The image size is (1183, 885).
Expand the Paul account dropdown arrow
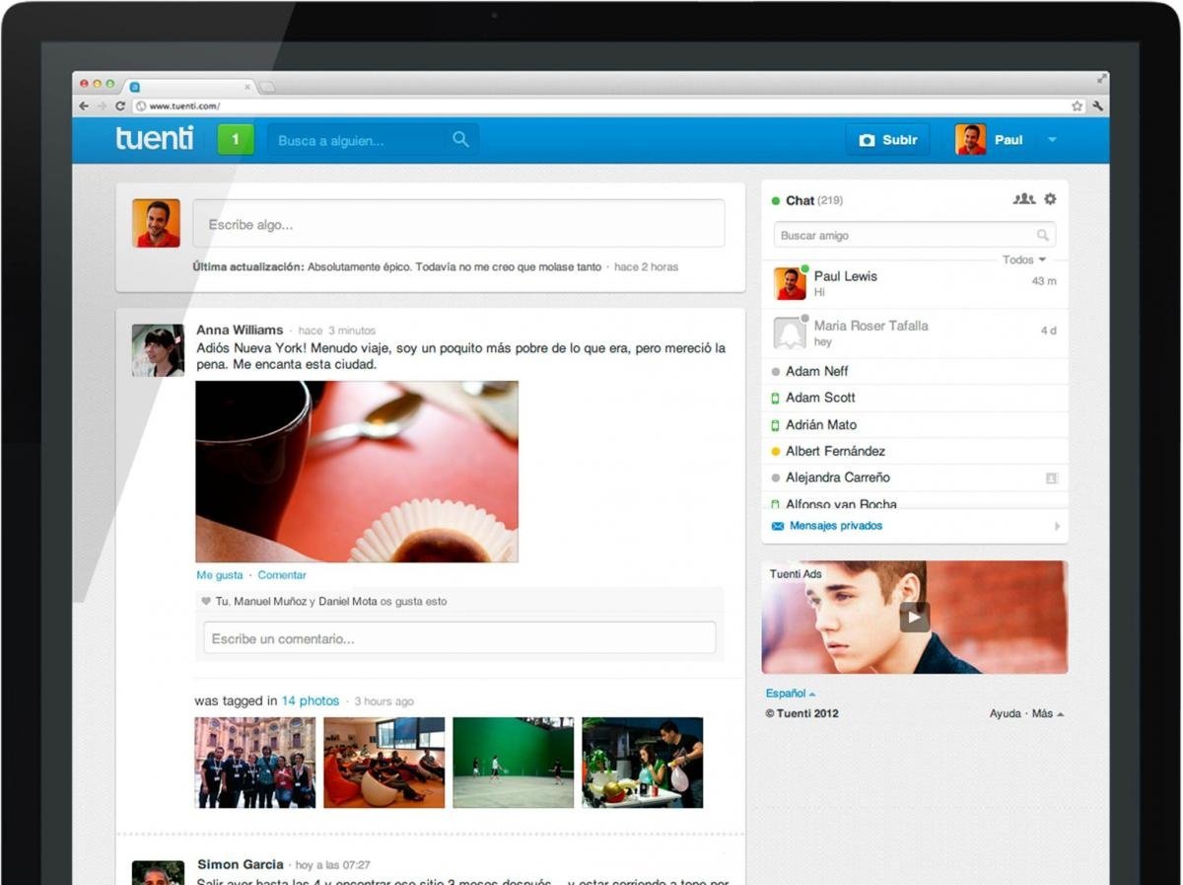point(1052,140)
